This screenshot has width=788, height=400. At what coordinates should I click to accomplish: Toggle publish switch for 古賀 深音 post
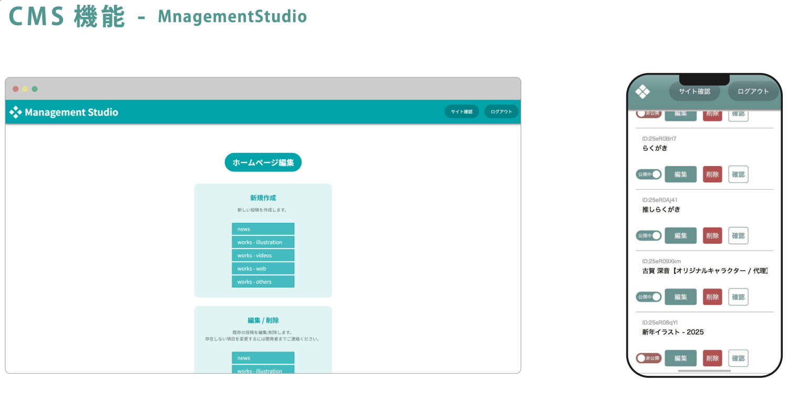(648, 297)
